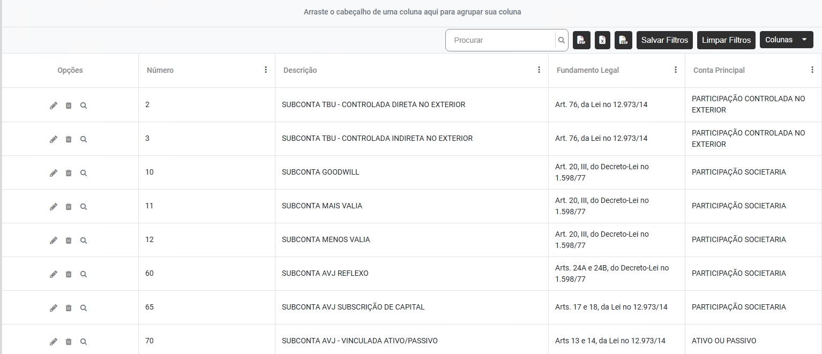This screenshot has height=354, width=822.
Task: Sort by Conta Principal column header
Action: [719, 70]
